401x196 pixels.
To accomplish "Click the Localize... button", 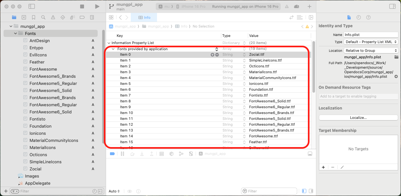I will click(358, 118).
